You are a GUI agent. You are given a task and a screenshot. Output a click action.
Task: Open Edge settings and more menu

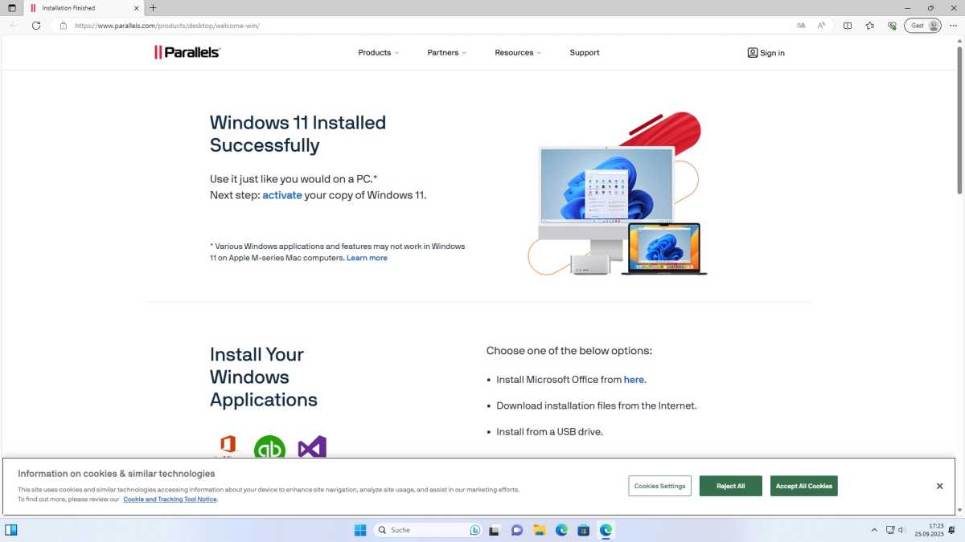coord(951,26)
